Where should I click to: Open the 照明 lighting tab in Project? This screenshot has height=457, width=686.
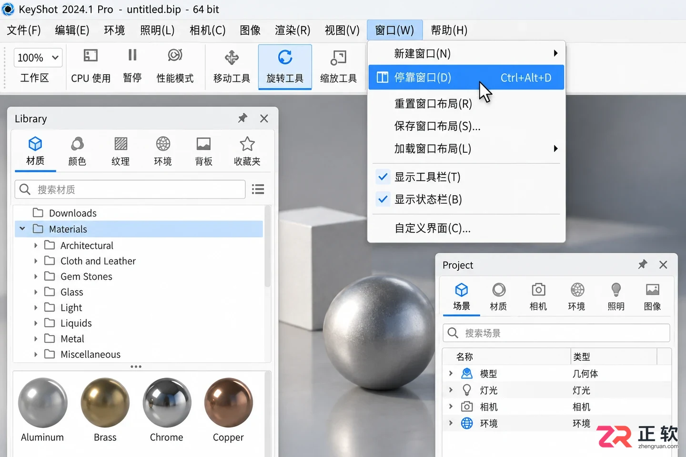(x=616, y=297)
